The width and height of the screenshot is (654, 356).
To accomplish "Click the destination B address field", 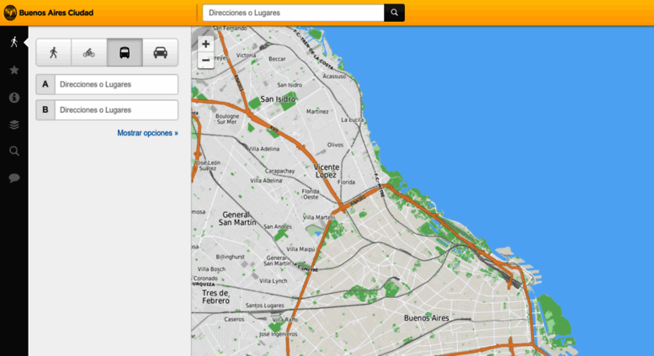I will coord(116,110).
